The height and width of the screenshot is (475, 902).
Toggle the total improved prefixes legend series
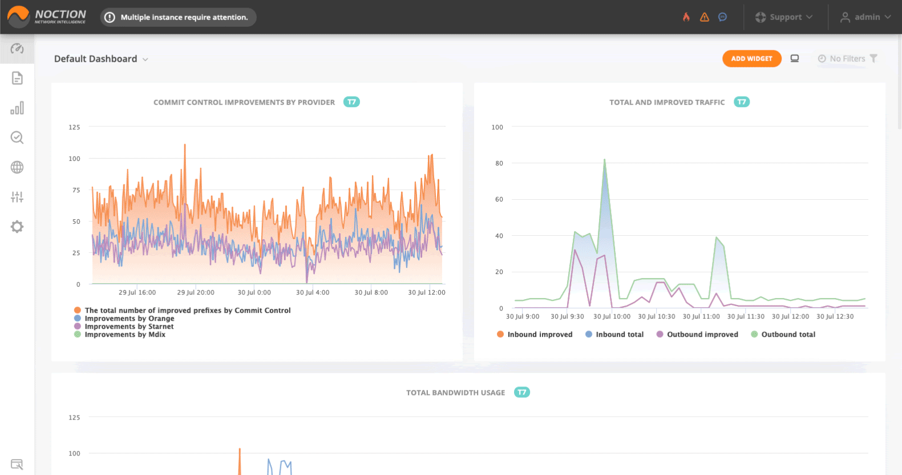pos(183,311)
